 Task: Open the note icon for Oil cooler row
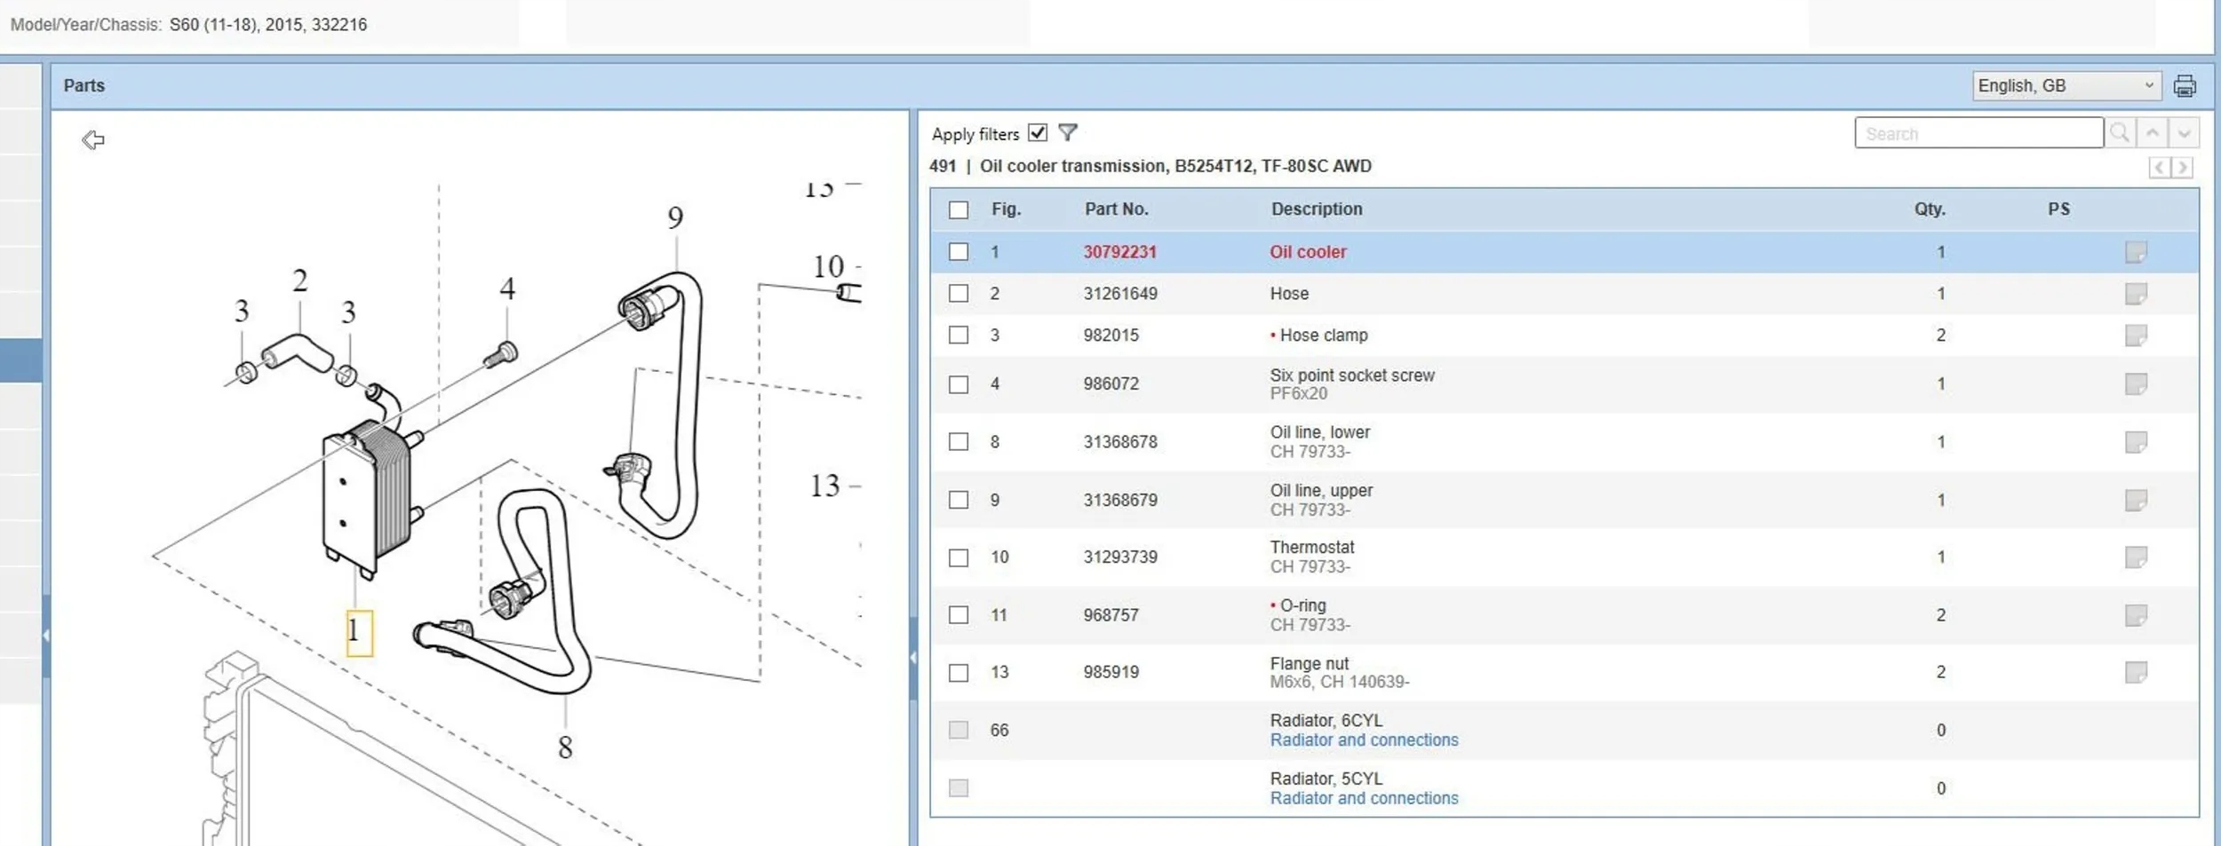click(x=2136, y=252)
